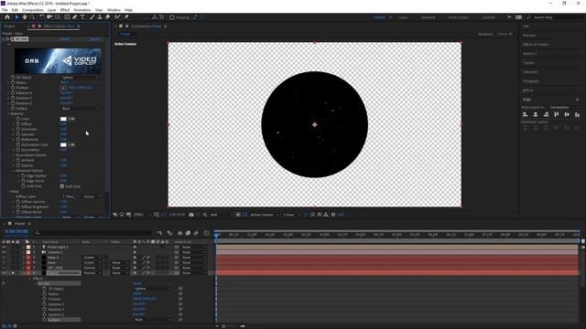The width and height of the screenshot is (586, 329).
Task: Open the Effect menu
Action: click(65, 10)
